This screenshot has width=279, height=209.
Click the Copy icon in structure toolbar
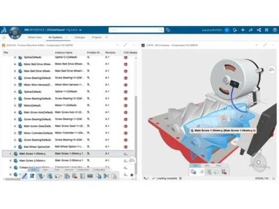click(99, 176)
